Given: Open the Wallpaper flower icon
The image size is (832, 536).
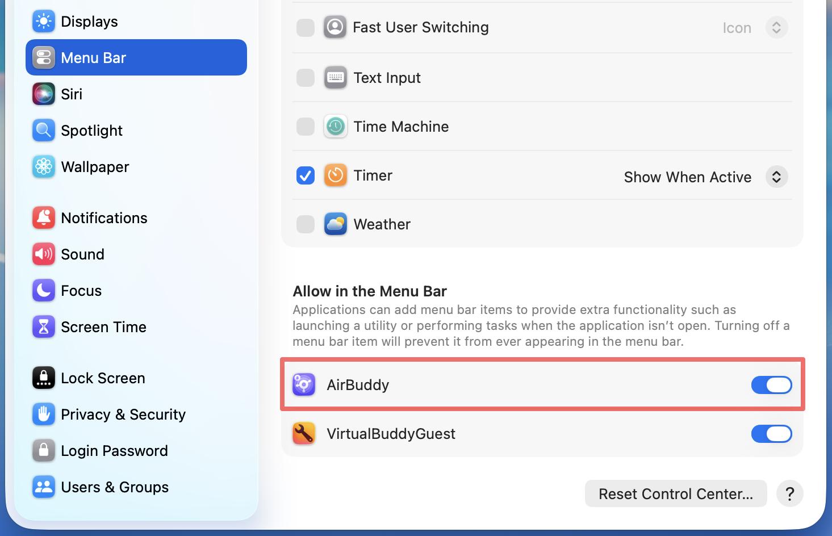Looking at the screenshot, I should (x=44, y=167).
